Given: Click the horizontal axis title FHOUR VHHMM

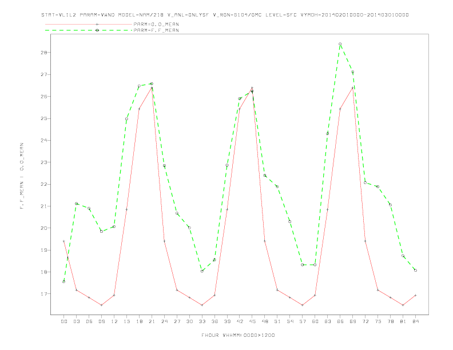Looking at the screenshot, I should [x=238, y=335].
